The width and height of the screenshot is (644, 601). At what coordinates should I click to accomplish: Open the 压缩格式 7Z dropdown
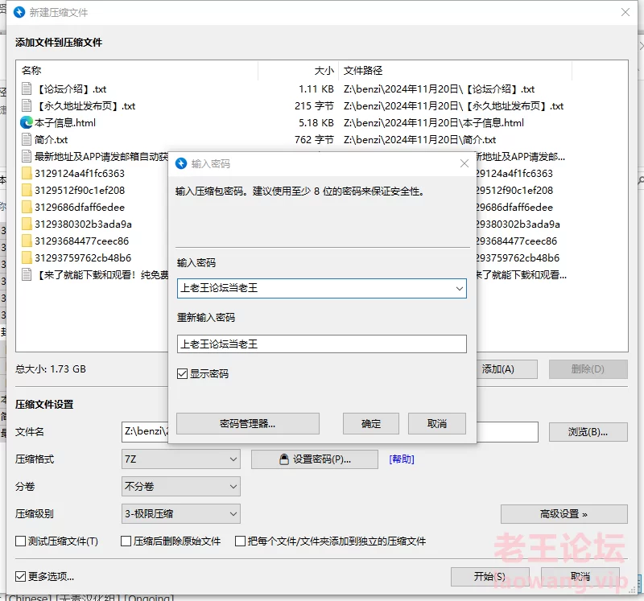click(180, 459)
